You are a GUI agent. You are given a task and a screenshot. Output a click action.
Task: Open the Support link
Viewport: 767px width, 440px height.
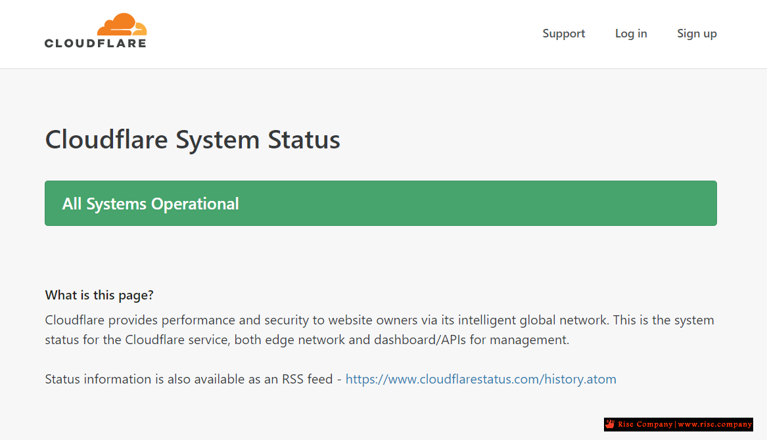563,33
